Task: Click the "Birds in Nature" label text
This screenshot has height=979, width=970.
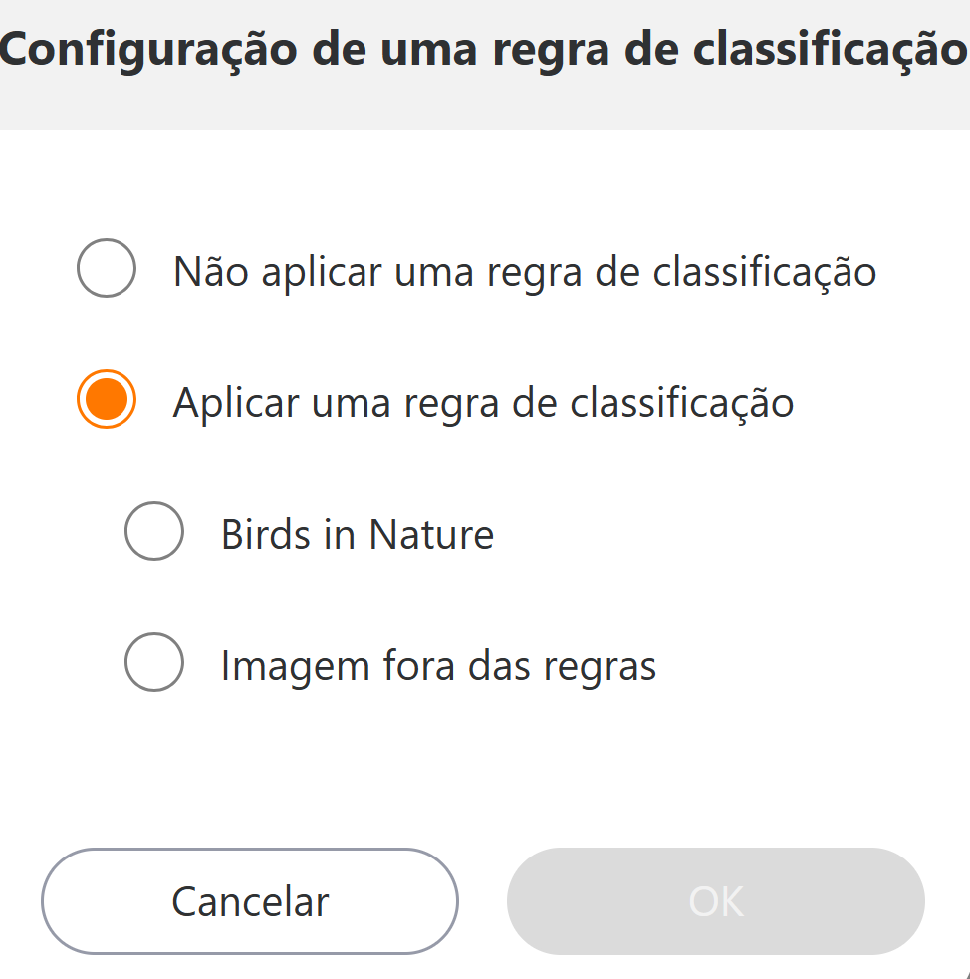Action: point(357,535)
